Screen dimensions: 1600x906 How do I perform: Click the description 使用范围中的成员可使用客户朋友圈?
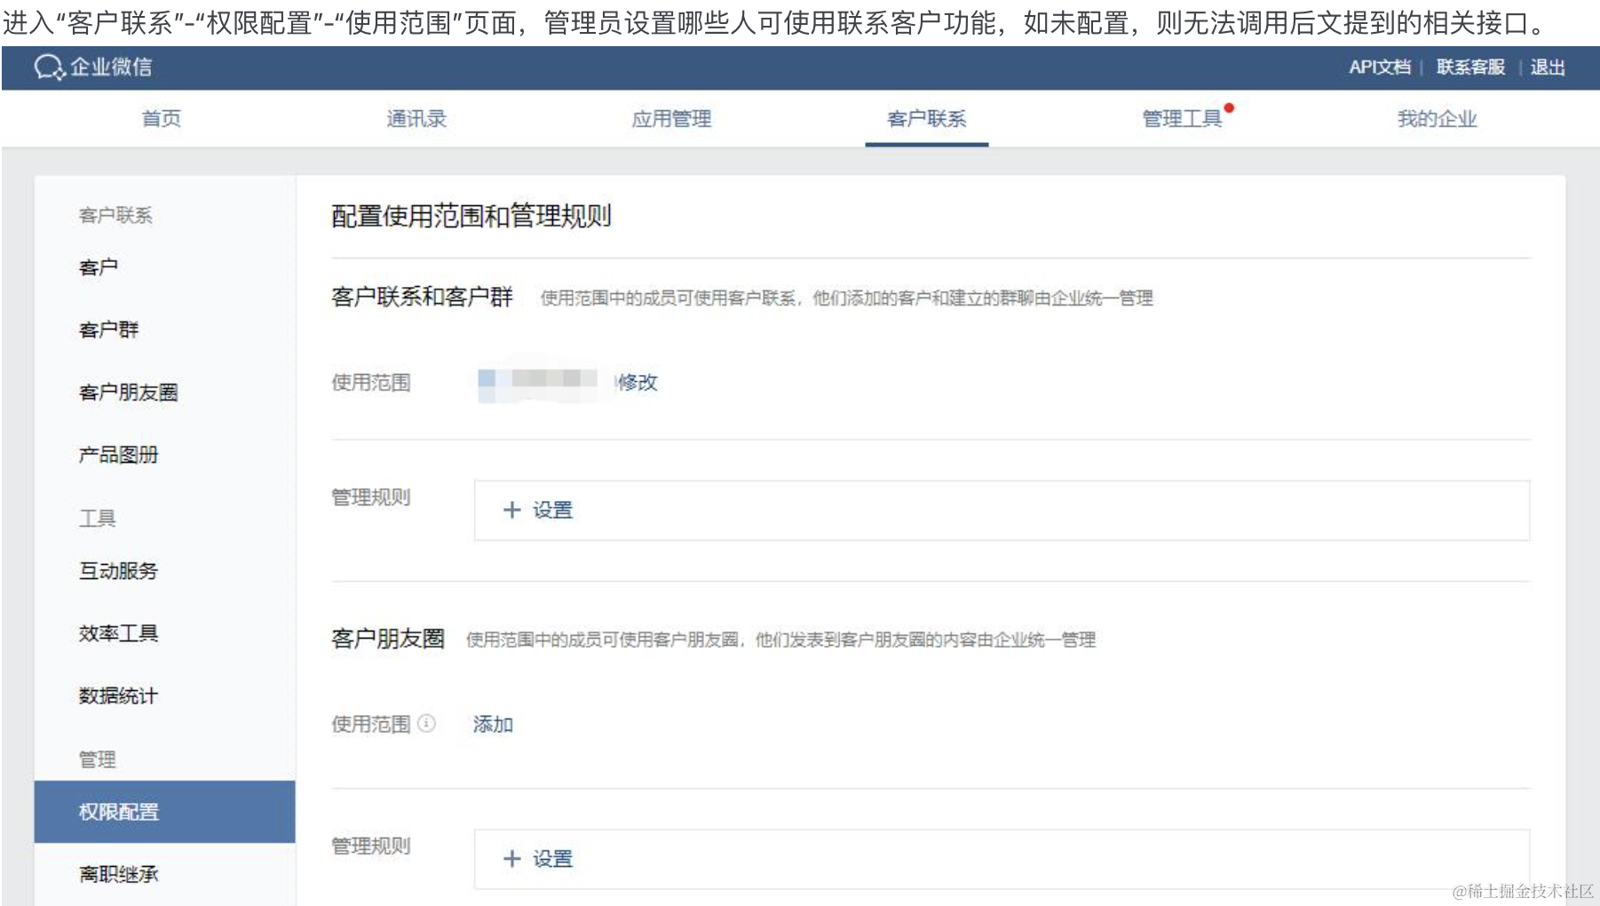pos(780,640)
